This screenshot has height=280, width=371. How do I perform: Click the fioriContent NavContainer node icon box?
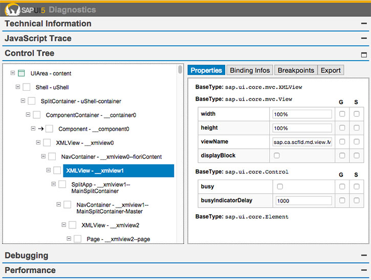(52, 157)
